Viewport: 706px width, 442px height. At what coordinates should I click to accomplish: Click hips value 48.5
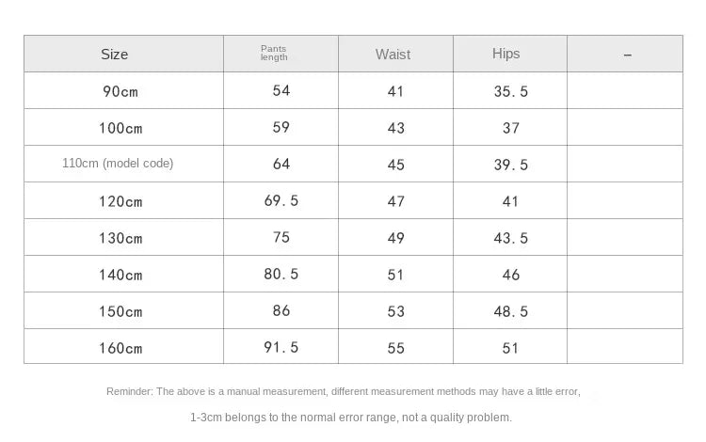pos(511,311)
